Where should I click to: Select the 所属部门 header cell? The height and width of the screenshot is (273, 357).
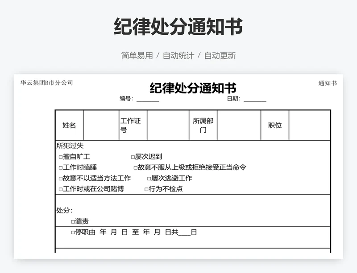click(203, 125)
